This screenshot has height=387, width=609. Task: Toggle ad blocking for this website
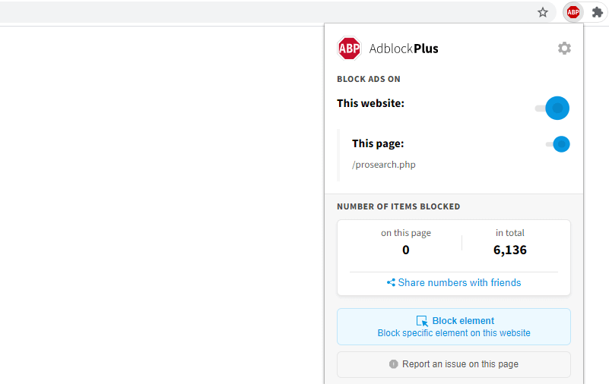click(552, 109)
